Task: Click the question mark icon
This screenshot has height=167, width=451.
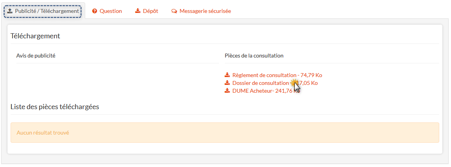Action: pyautogui.click(x=95, y=11)
